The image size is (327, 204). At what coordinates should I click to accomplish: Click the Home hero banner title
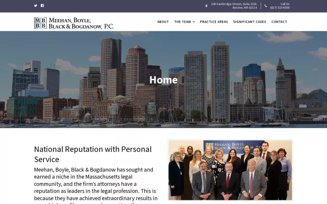coord(163,80)
